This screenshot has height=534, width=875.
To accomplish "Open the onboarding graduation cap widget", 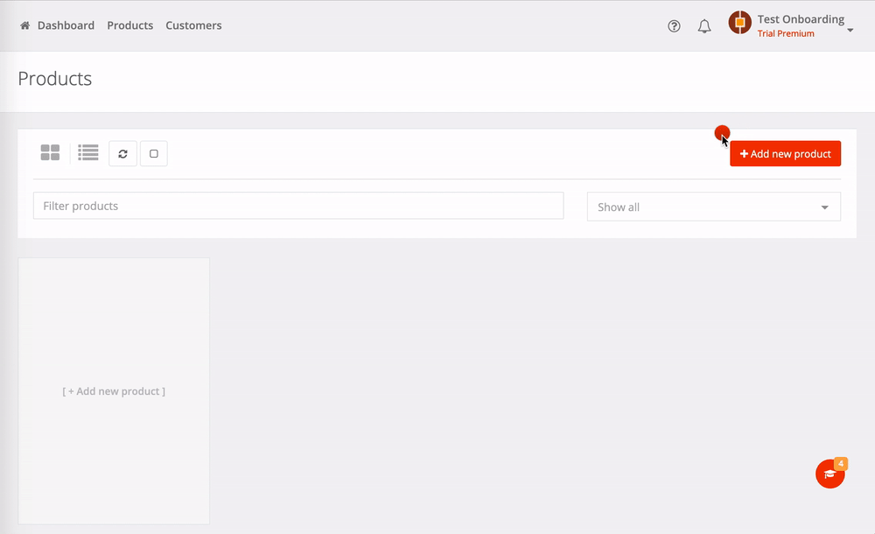I will (829, 474).
